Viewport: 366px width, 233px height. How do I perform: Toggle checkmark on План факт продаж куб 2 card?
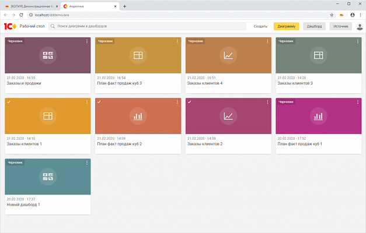tap(99, 101)
